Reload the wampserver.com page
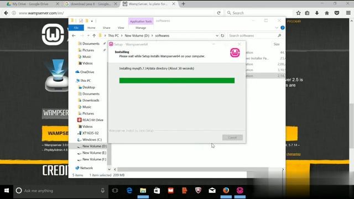354x199 pixels. point(218,13)
